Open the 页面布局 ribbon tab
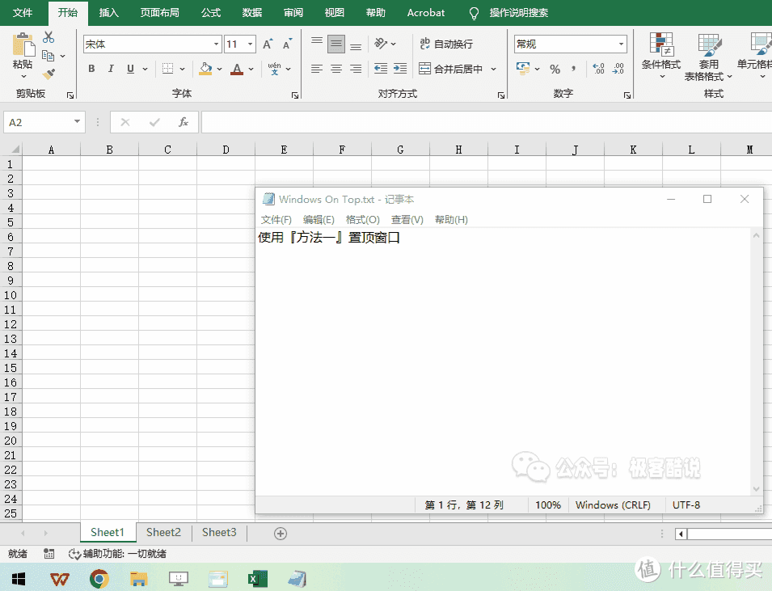Screen dimensions: 772x591 click(x=159, y=13)
